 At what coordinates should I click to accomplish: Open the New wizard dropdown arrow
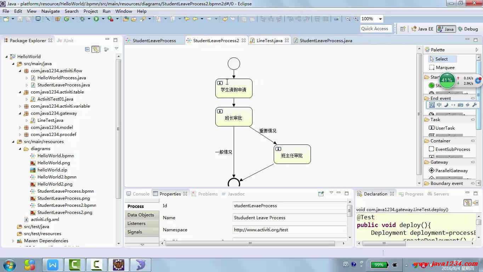coord(13,19)
